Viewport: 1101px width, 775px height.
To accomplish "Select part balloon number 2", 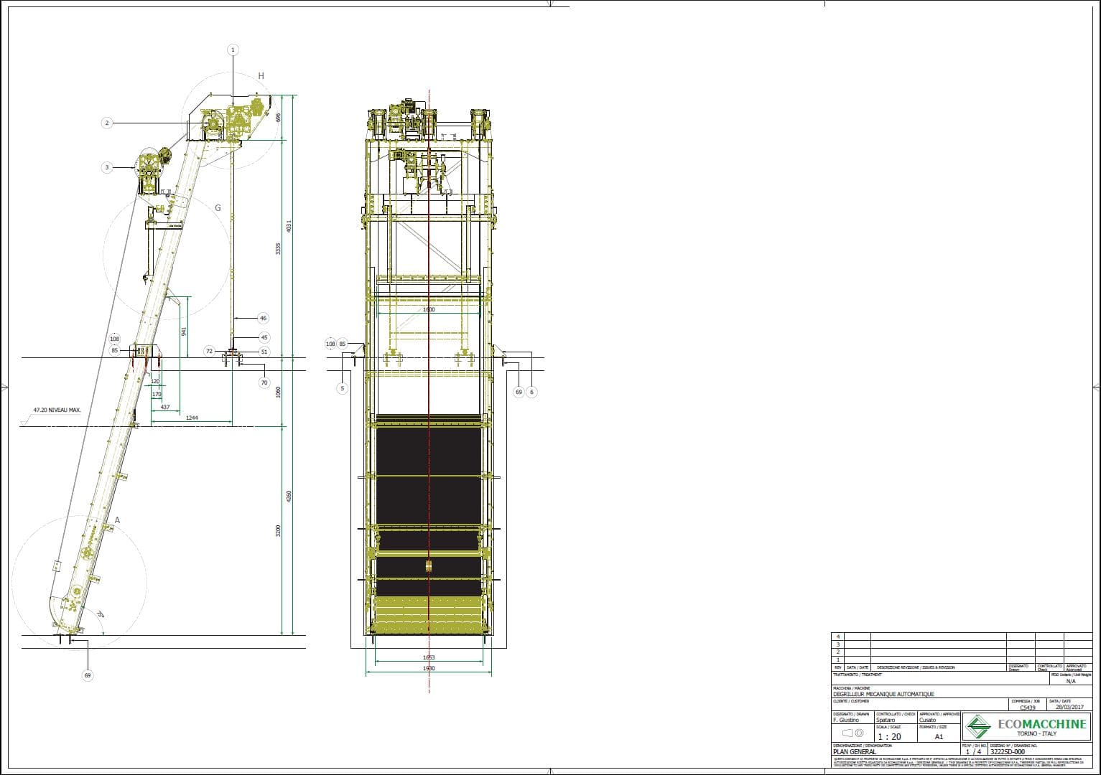I will [107, 123].
